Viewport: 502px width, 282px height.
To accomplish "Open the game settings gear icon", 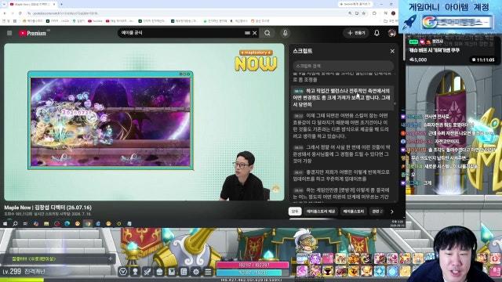I will tap(196, 272).
